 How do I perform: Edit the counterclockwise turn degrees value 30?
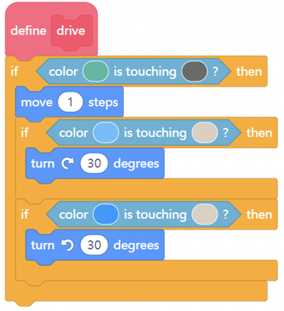(x=94, y=245)
